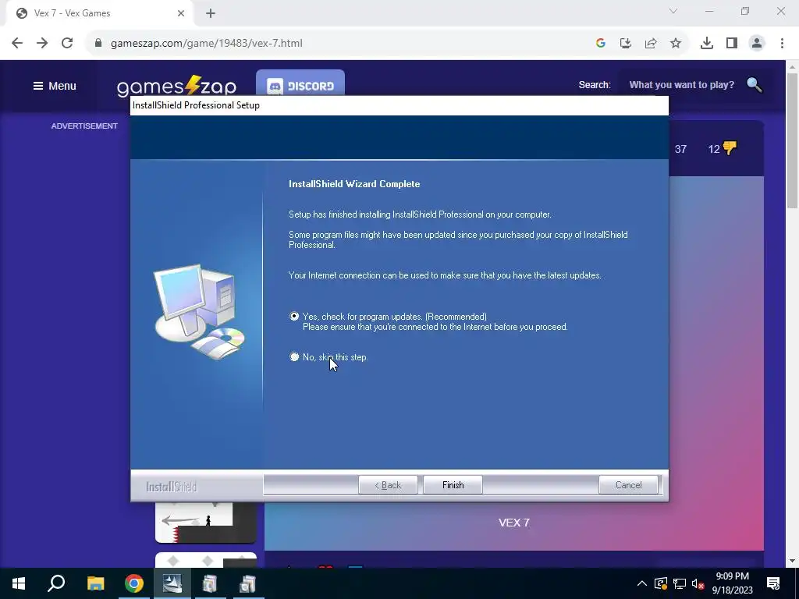Click the 'What you want to play?' search field
The image size is (799, 599).
tap(681, 84)
